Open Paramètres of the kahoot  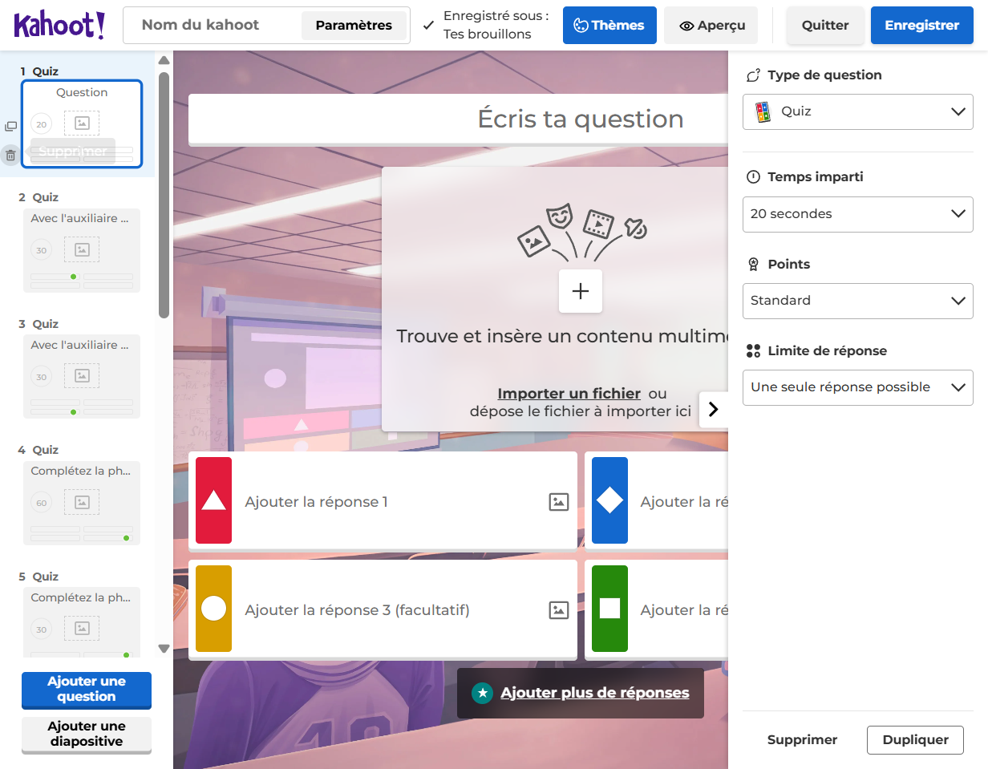pyautogui.click(x=354, y=26)
